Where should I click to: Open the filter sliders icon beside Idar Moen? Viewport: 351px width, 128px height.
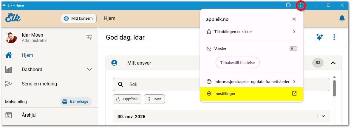tap(89, 37)
